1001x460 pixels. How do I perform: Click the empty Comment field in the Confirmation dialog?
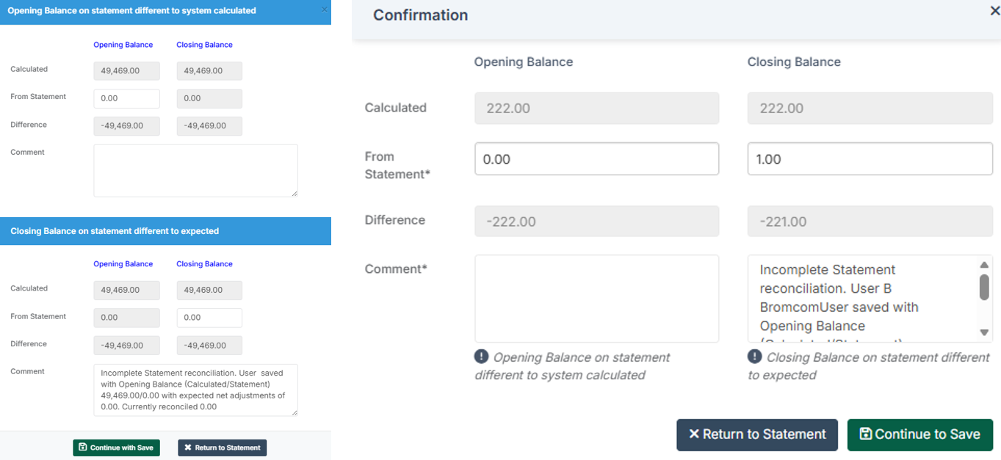point(596,298)
